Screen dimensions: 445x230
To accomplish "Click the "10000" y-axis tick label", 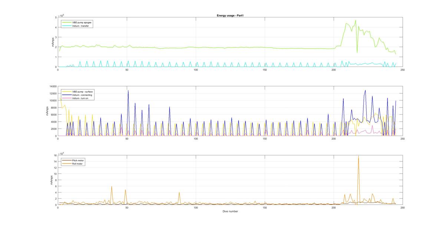I will pos(53,100).
